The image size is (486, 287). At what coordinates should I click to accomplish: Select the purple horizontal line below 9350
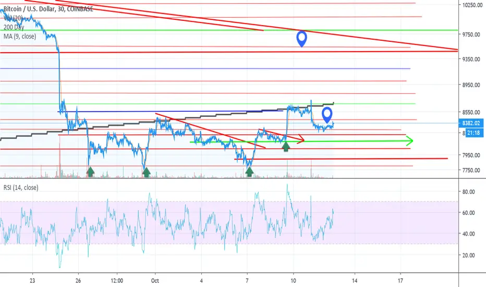click(x=205, y=68)
